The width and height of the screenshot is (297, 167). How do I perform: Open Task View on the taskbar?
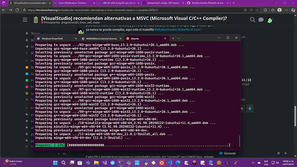point(72,163)
